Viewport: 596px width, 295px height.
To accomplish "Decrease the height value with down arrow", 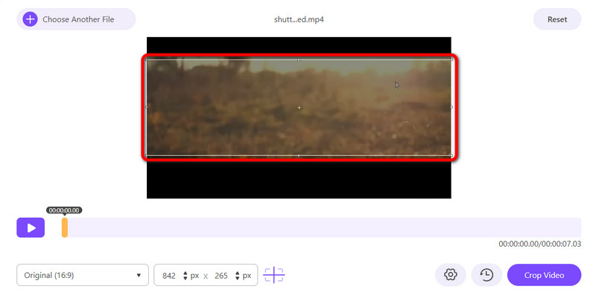I will click(237, 278).
